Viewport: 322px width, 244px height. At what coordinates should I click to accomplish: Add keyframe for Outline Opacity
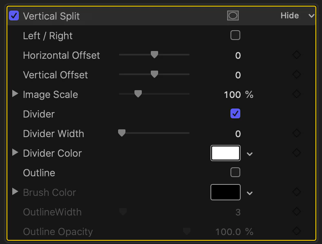pyautogui.click(x=297, y=231)
